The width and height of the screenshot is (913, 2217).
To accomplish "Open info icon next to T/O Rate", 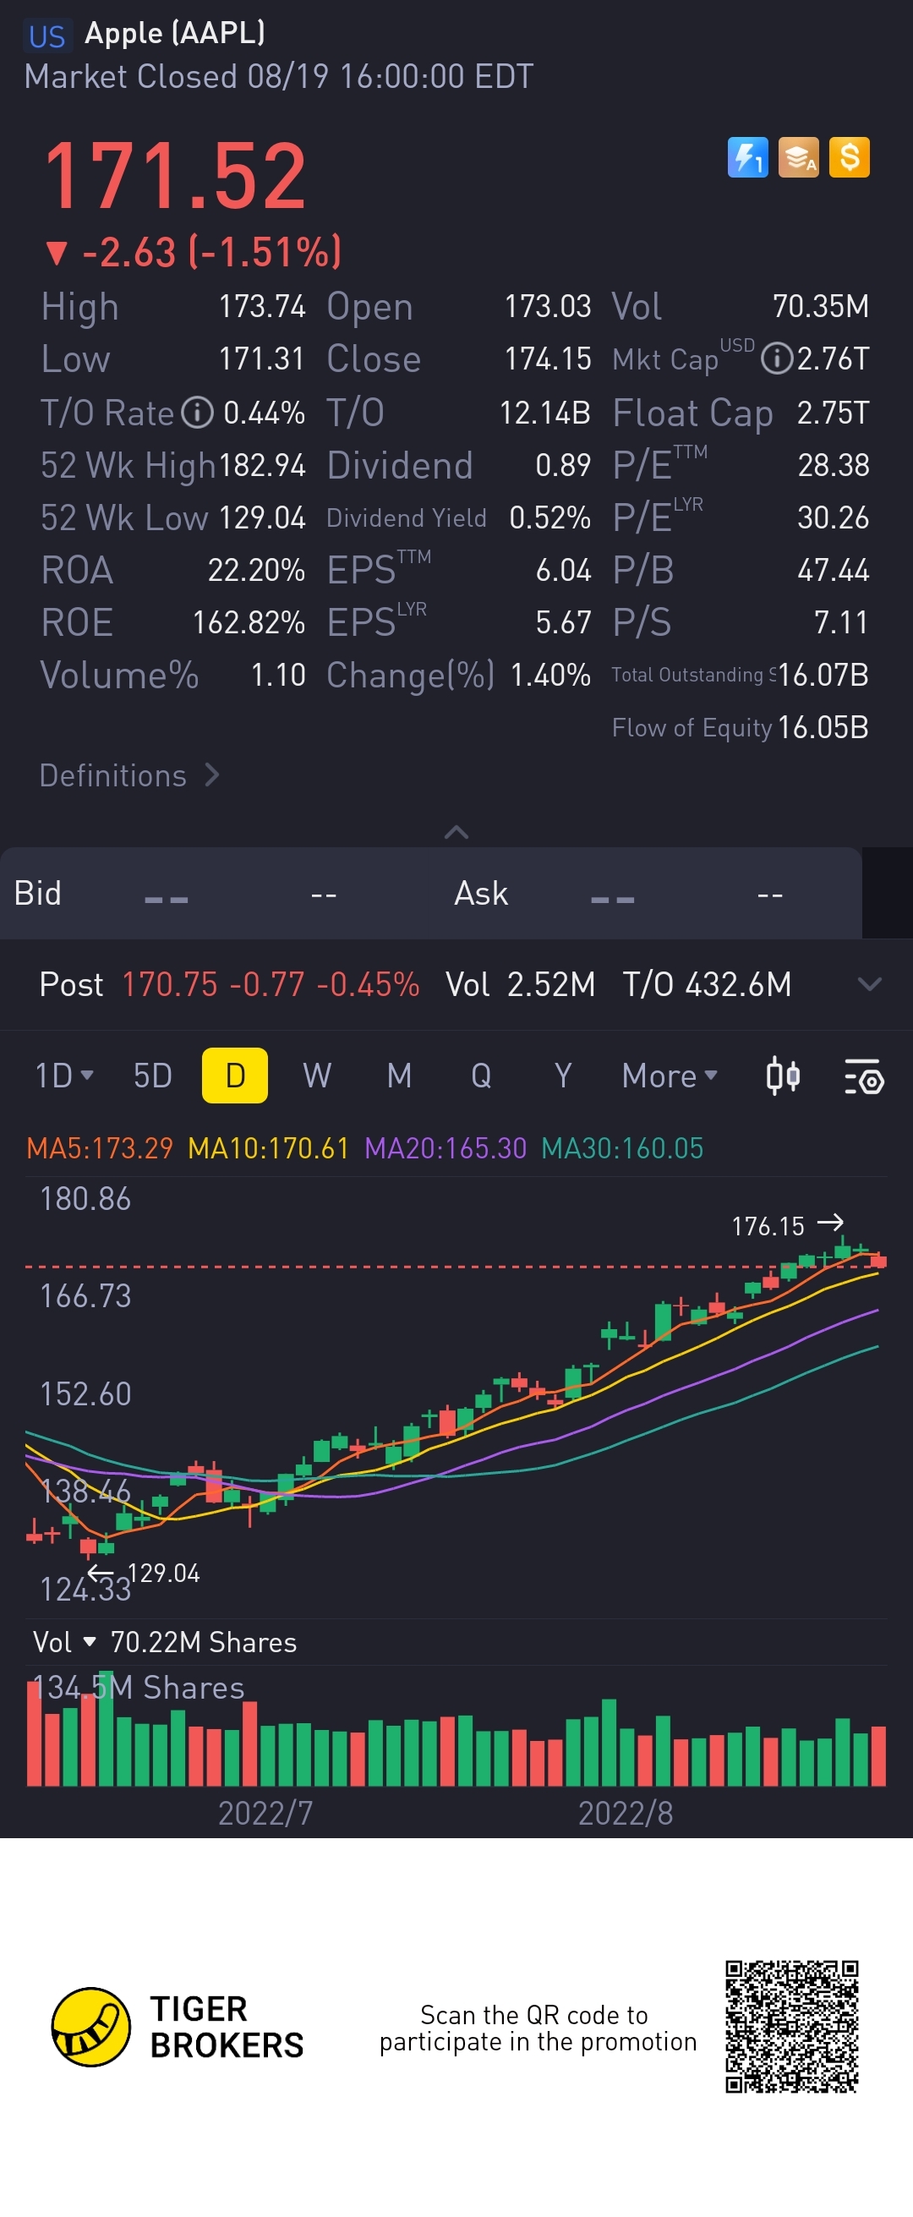I will pos(197,413).
